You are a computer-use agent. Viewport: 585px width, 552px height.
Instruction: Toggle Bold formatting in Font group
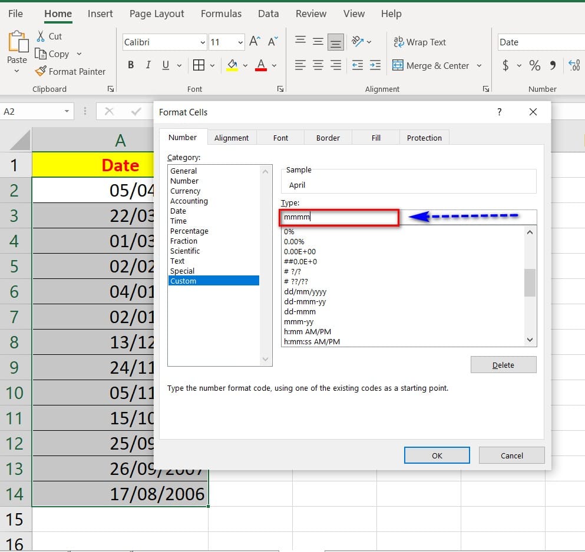[x=131, y=65]
